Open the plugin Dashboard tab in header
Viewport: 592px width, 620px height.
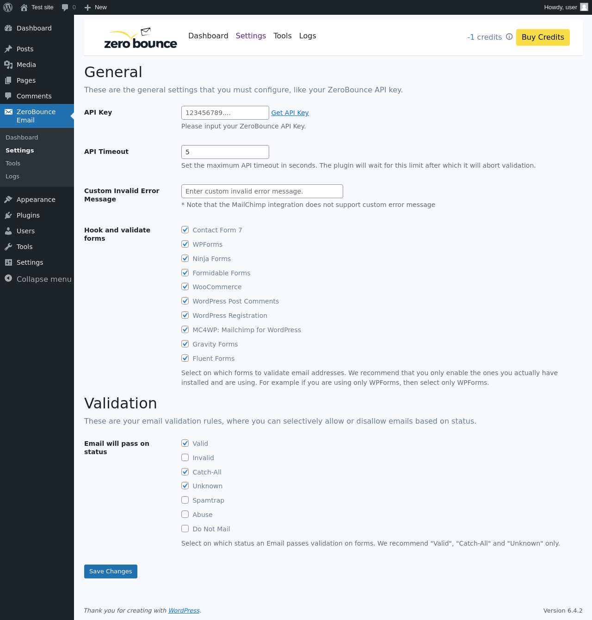208,36
